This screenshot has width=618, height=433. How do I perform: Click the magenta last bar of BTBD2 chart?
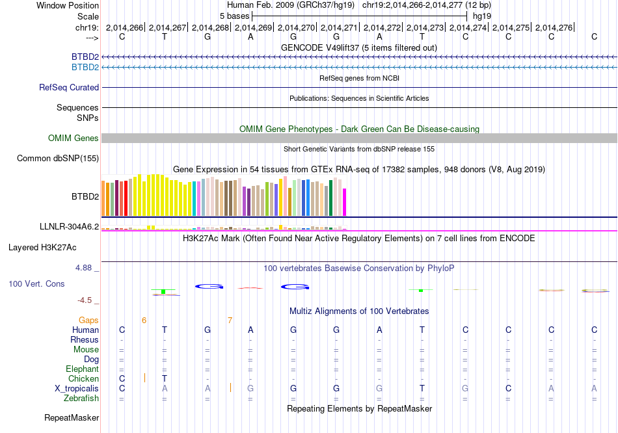(345, 202)
